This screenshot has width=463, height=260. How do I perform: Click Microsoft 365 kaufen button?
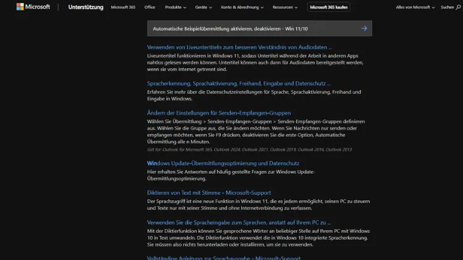pyautogui.click(x=328, y=7)
